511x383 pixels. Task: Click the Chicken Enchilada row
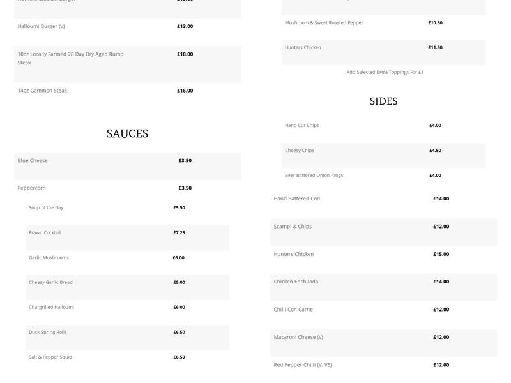[x=296, y=282]
